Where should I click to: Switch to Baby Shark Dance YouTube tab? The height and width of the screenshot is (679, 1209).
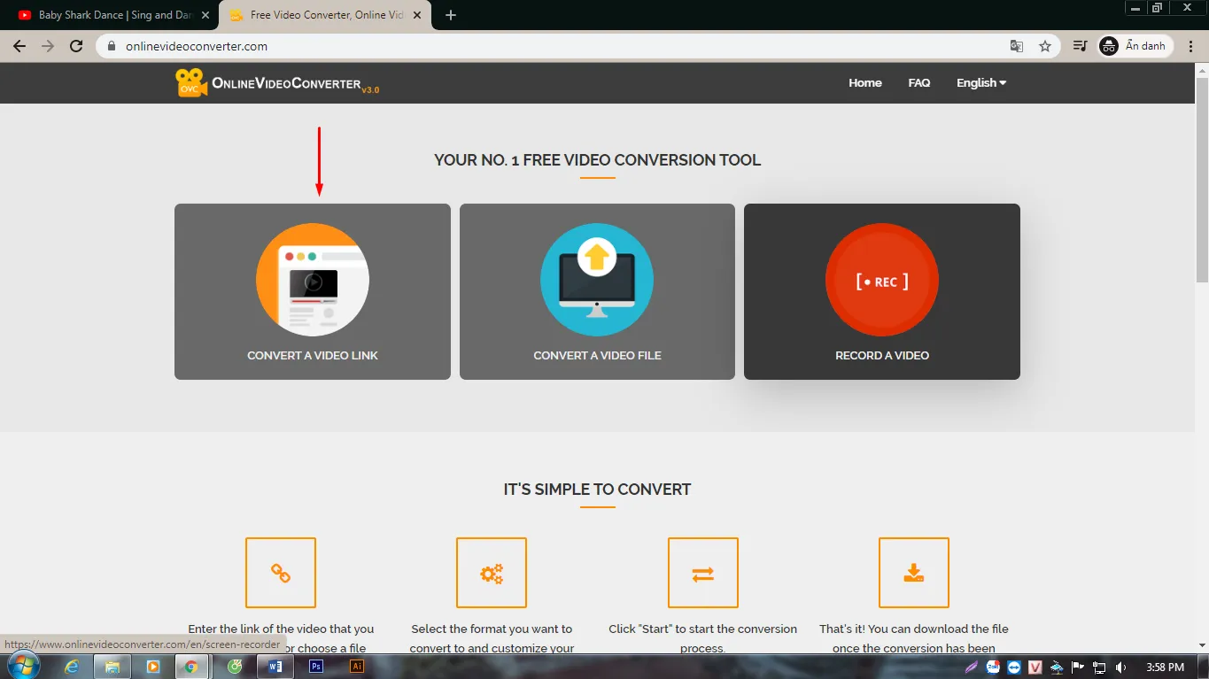111,15
